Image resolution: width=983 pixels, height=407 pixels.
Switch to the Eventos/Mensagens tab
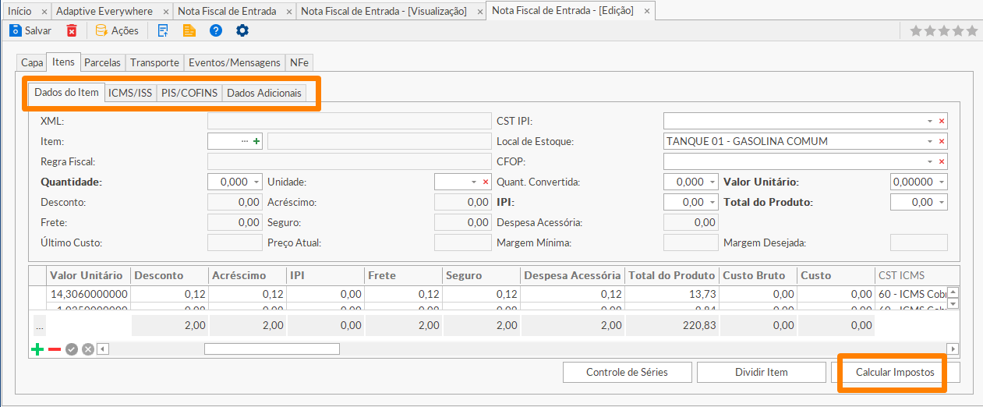pyautogui.click(x=234, y=62)
